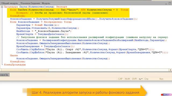Click the NUM indicator in status bar
Viewport: 172px width, 96px height.
[x=127, y=79]
